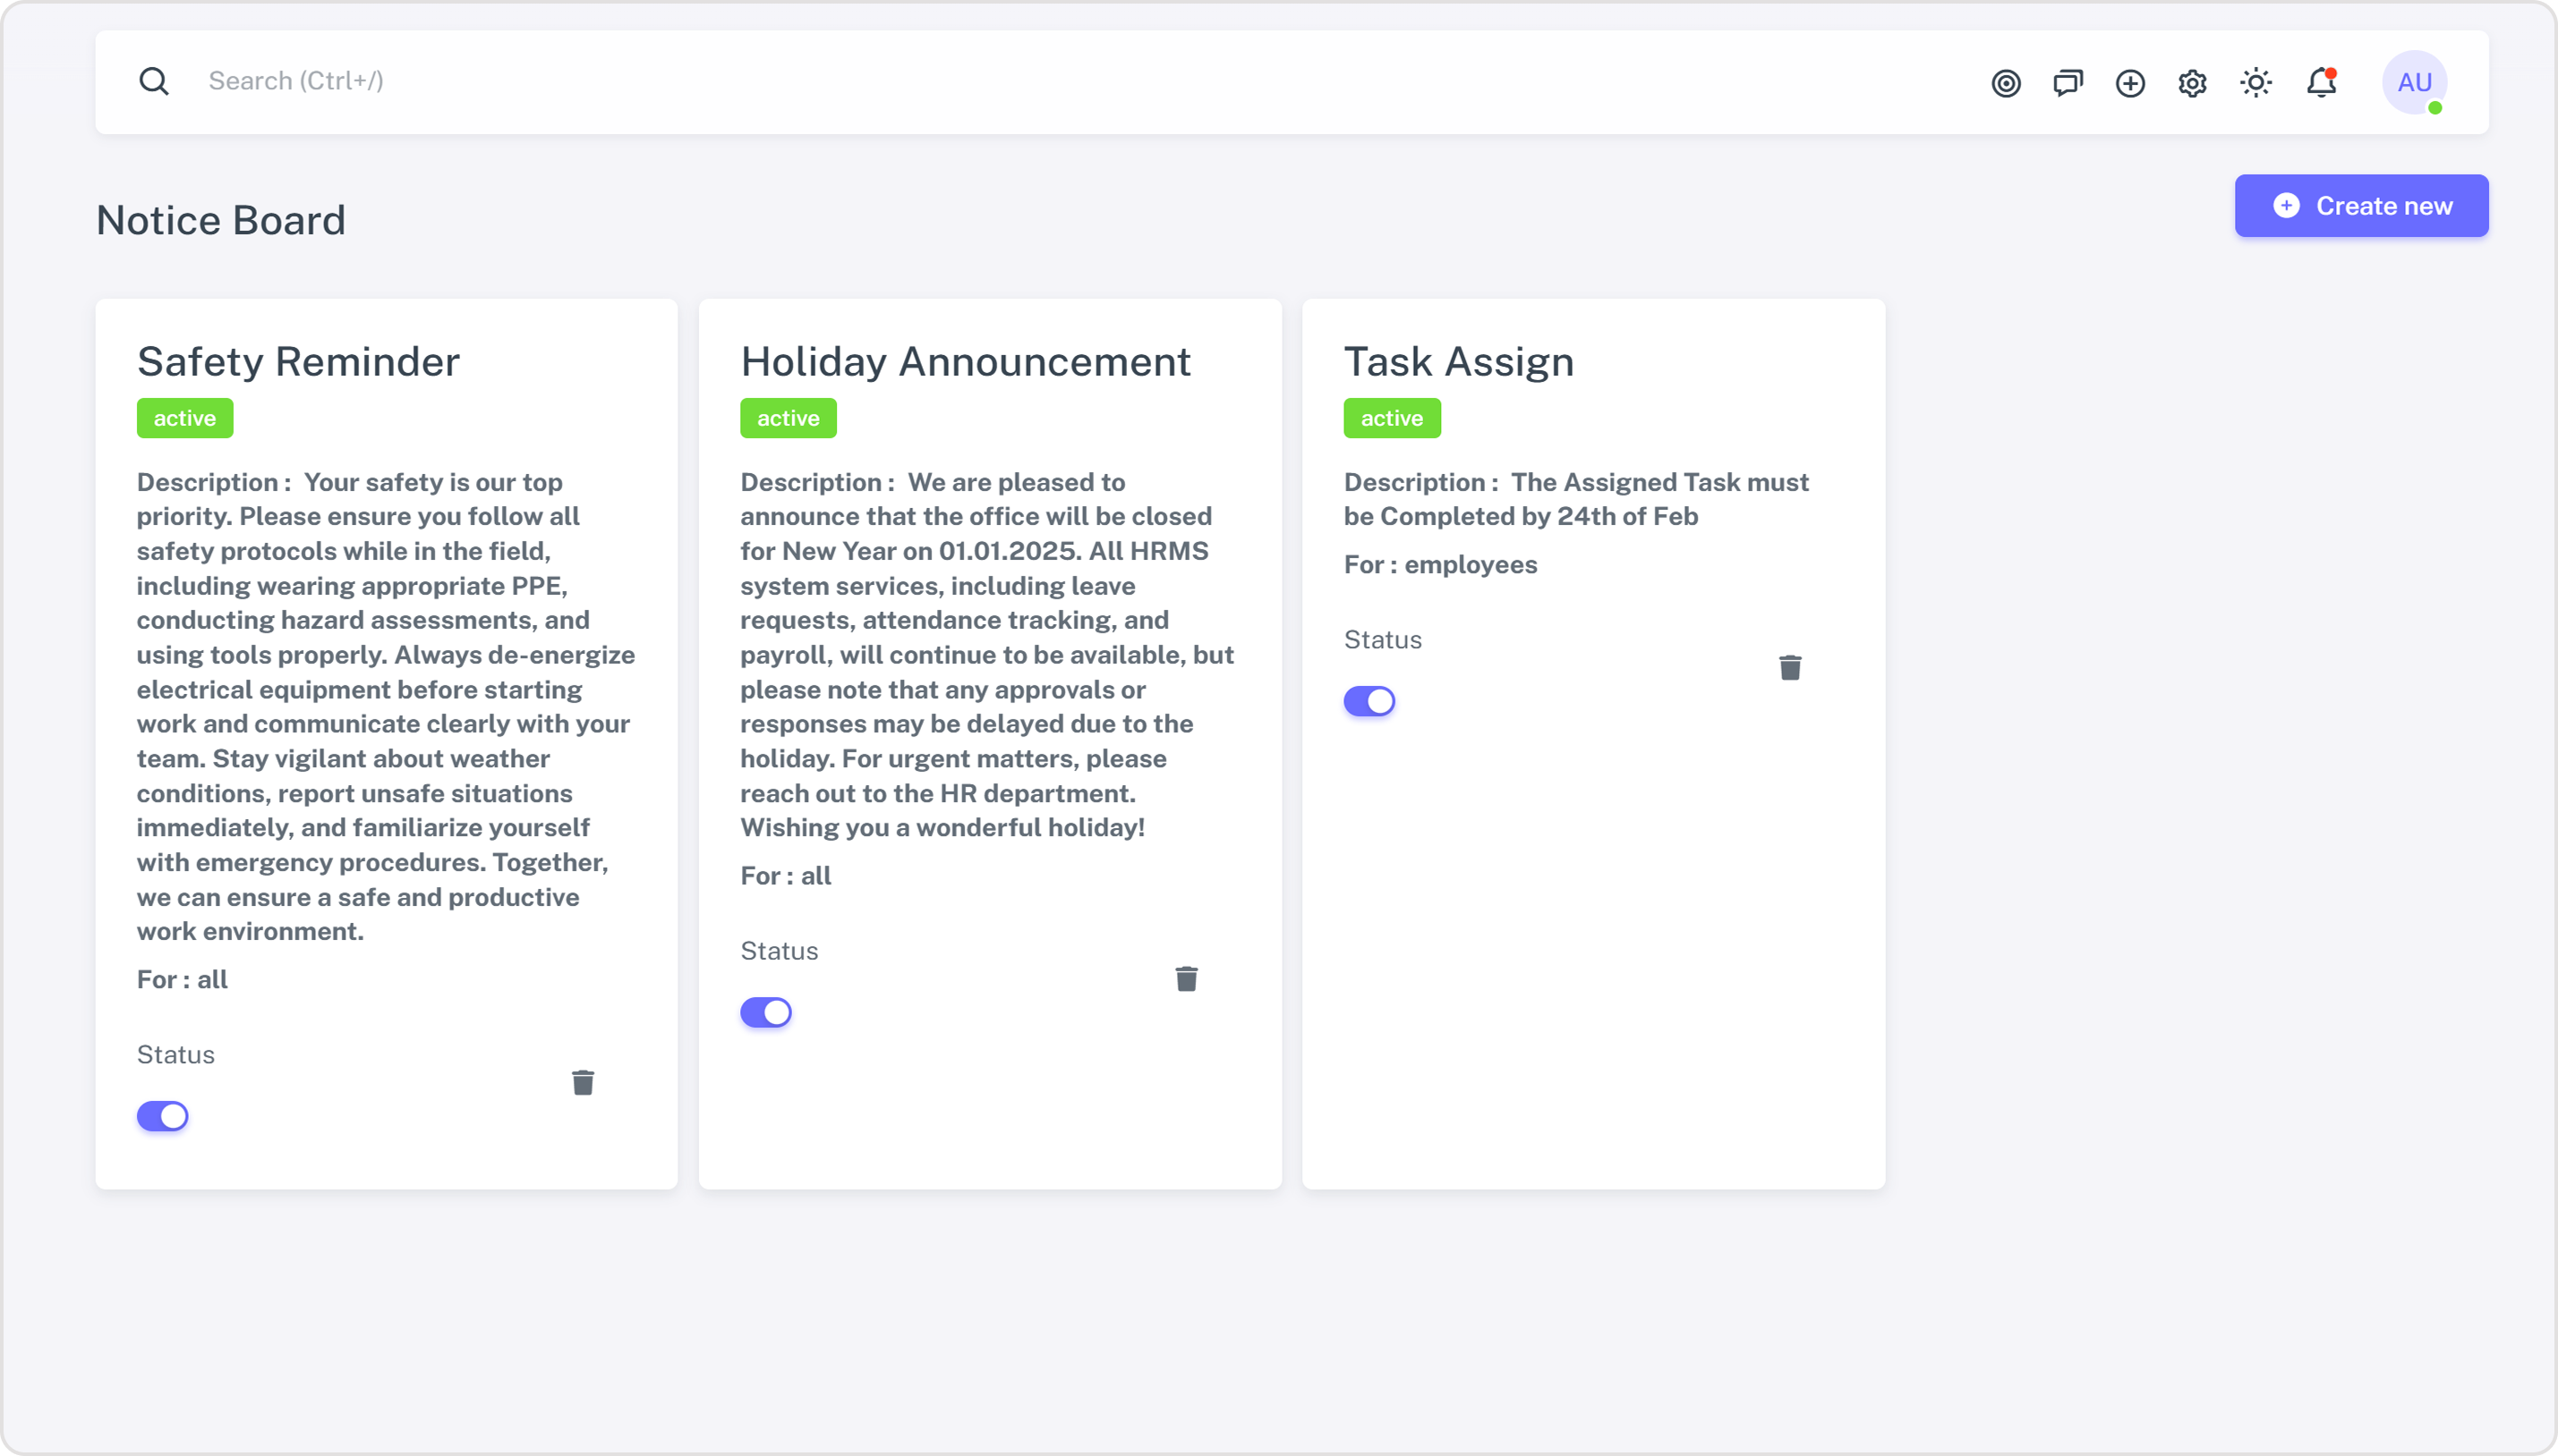The height and width of the screenshot is (1456, 2558).
Task: Open the AU user avatar menu
Action: coord(2414,82)
